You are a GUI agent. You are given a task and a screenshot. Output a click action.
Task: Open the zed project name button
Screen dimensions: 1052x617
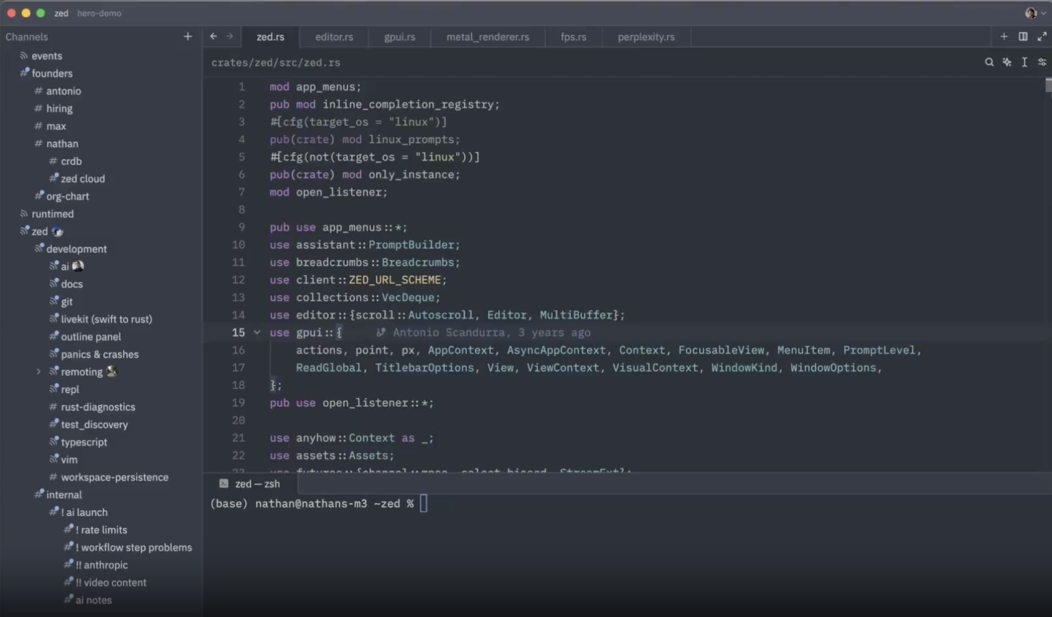61,13
